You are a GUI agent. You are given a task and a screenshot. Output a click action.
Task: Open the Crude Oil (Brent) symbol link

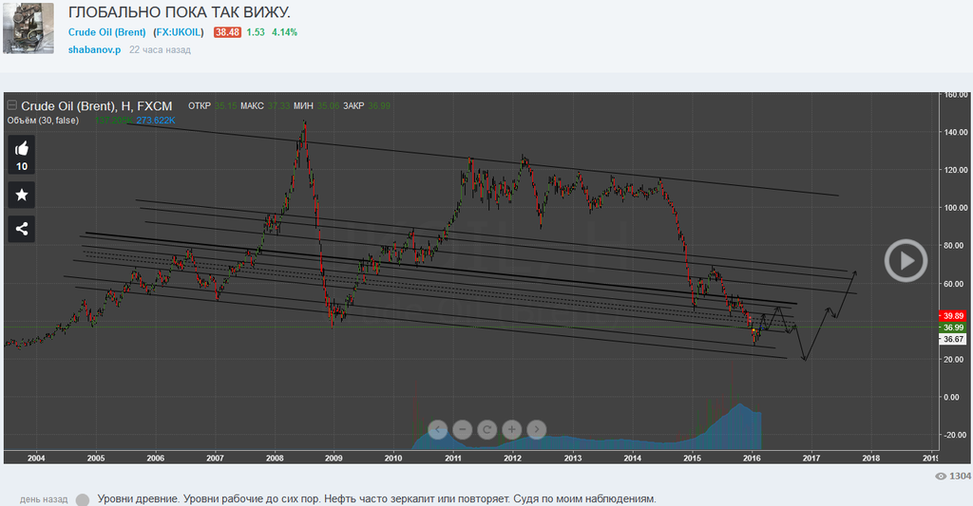pos(107,32)
